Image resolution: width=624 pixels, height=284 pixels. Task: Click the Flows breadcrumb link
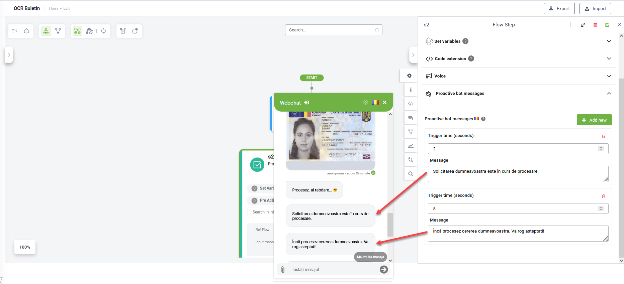click(53, 8)
